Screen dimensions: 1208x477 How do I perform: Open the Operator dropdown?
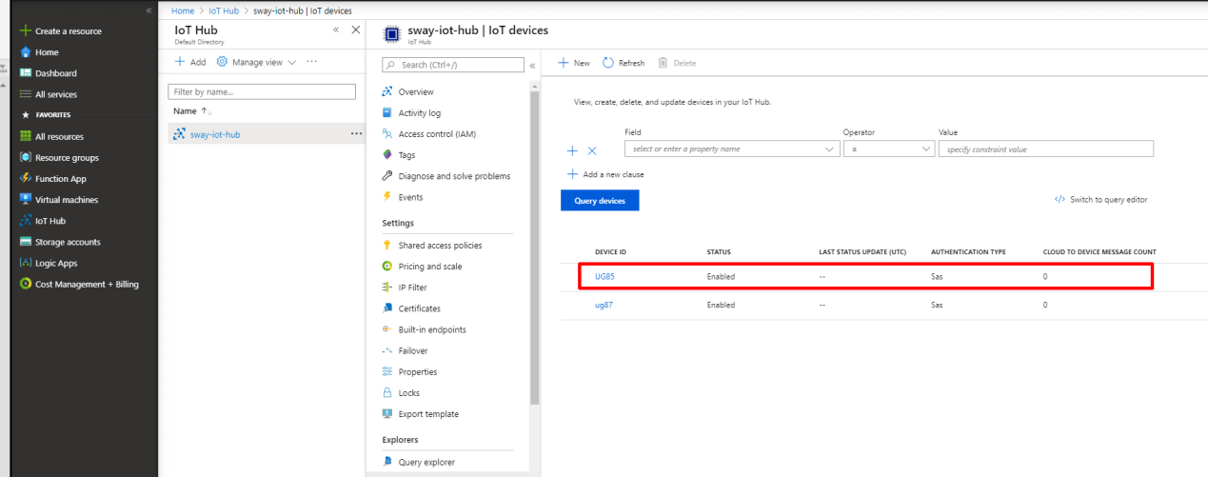(889, 149)
